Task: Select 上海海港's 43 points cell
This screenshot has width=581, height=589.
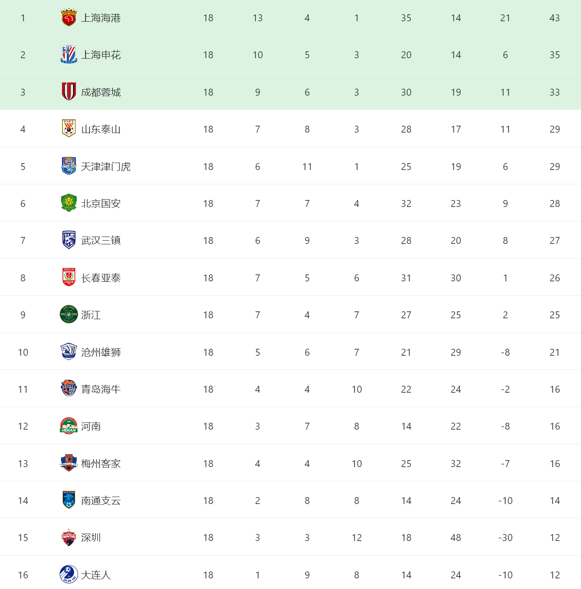Action: 555,18
